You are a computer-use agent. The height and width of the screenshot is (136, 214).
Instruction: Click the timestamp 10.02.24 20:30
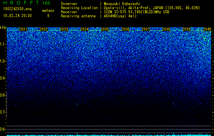[x=17, y=16]
